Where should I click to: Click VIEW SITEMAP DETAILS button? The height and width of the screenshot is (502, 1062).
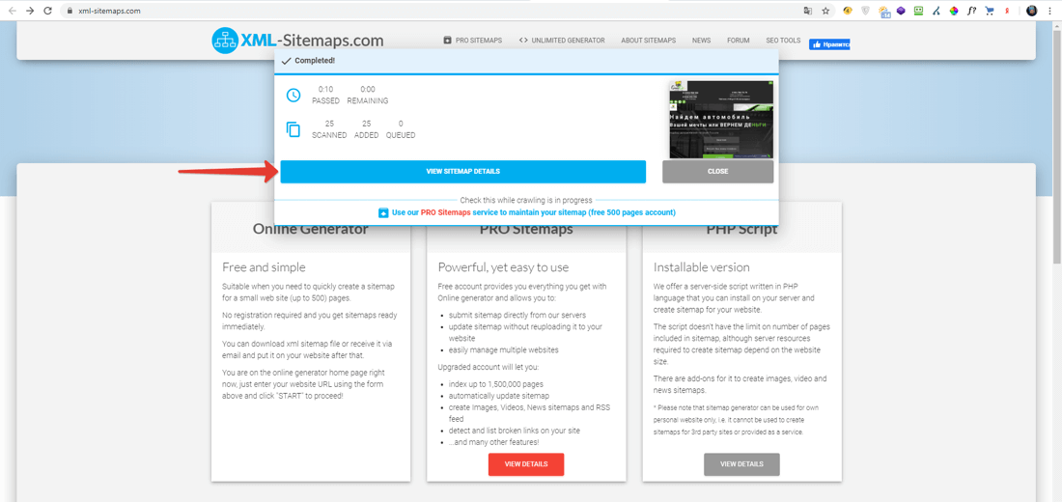(x=463, y=172)
